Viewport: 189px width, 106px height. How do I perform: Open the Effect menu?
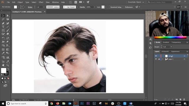click(41, 2)
